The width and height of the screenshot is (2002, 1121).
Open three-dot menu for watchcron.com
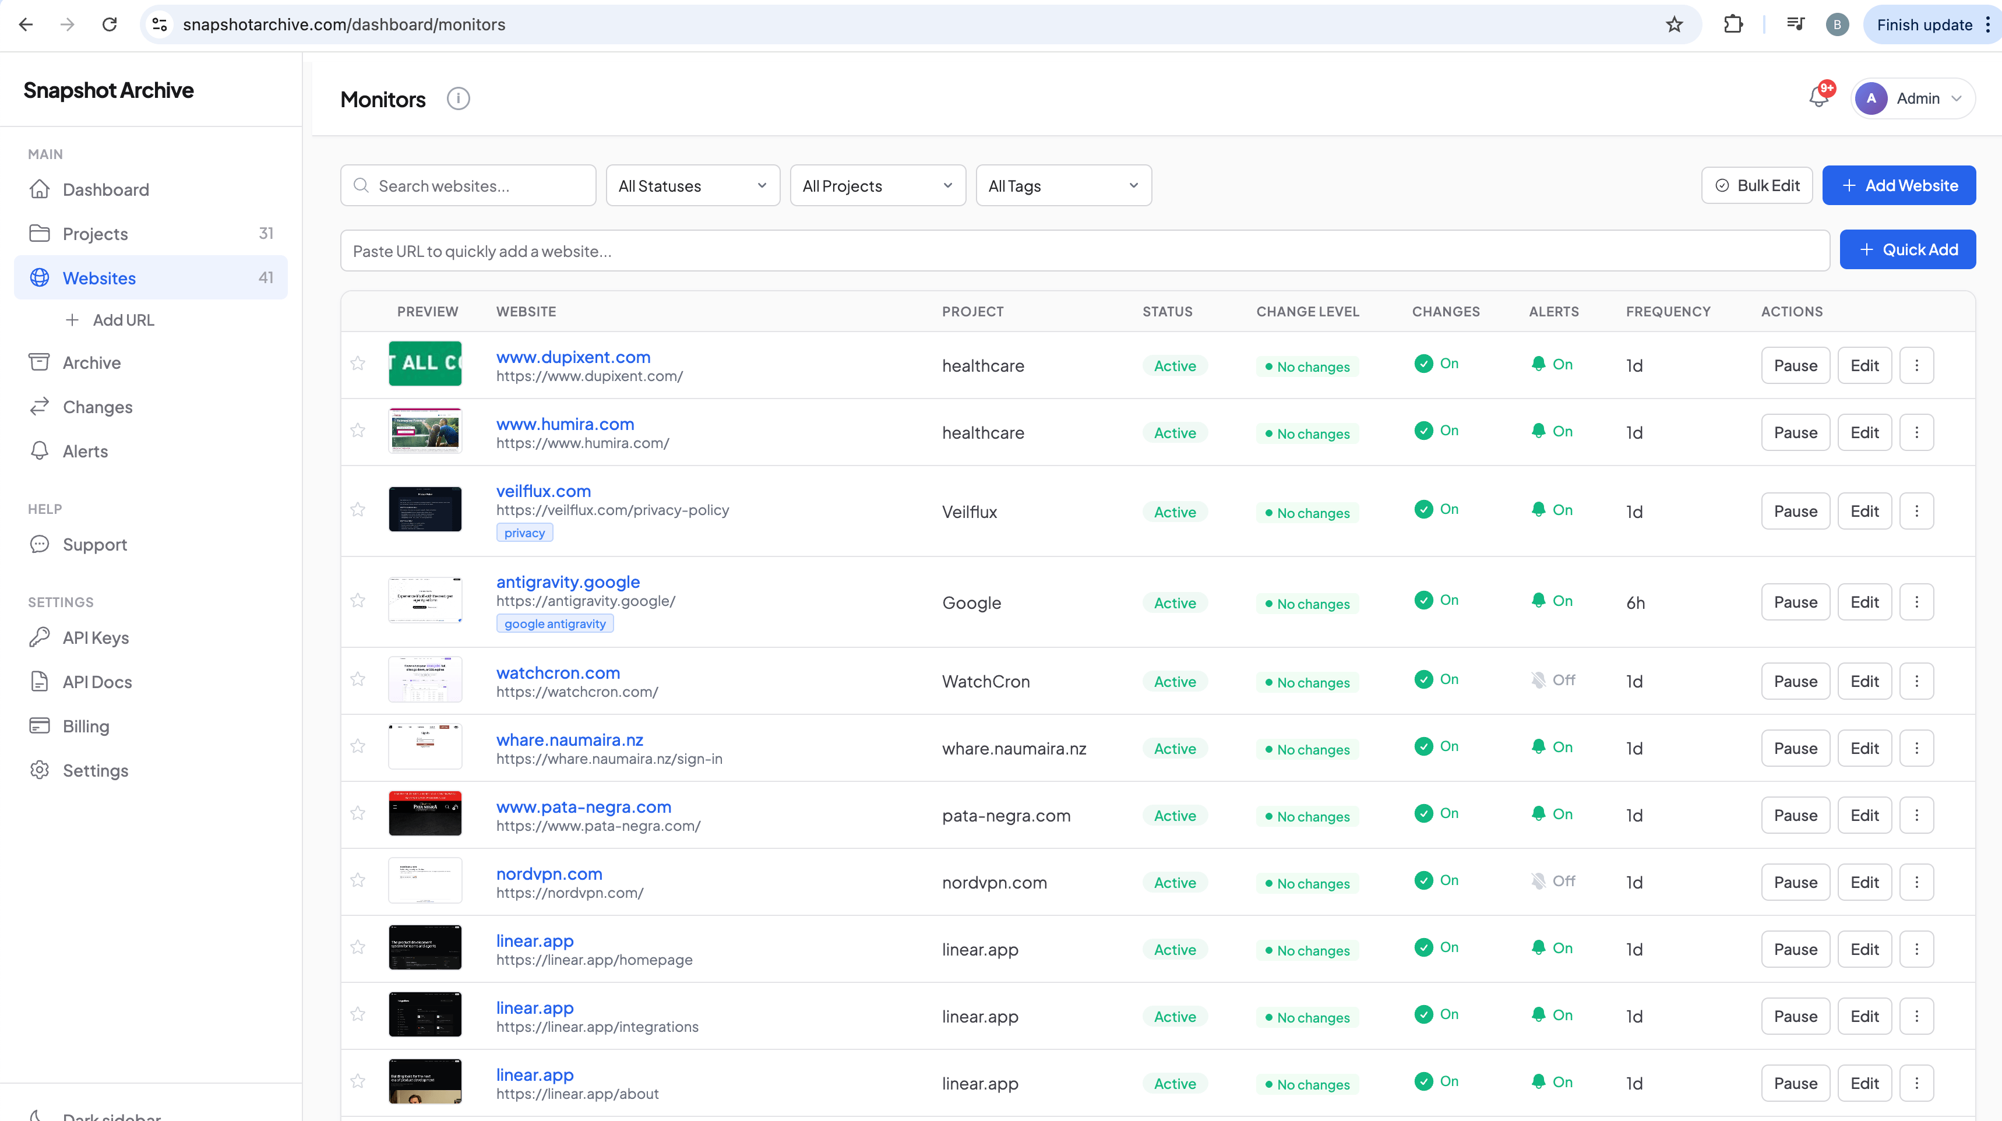tap(1916, 681)
